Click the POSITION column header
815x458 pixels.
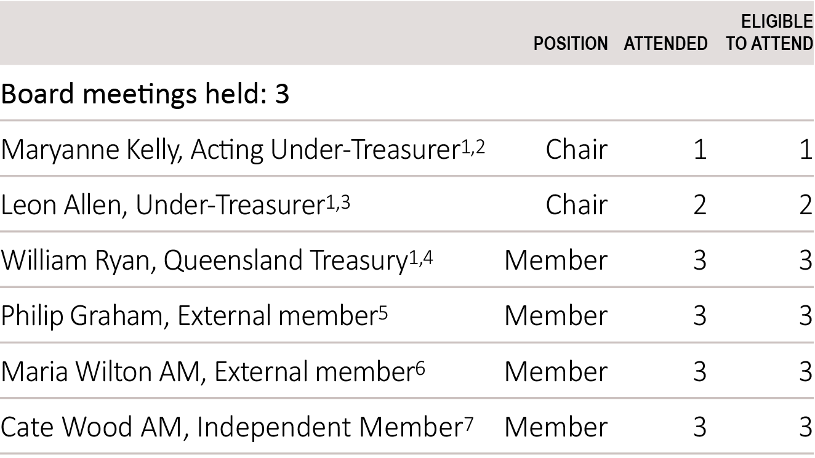(571, 44)
